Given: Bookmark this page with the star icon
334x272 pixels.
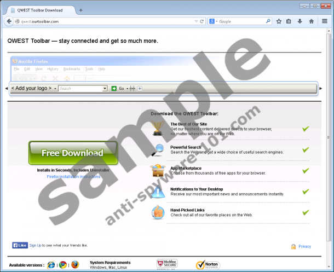Looking at the screenshot, I should coord(279,21).
